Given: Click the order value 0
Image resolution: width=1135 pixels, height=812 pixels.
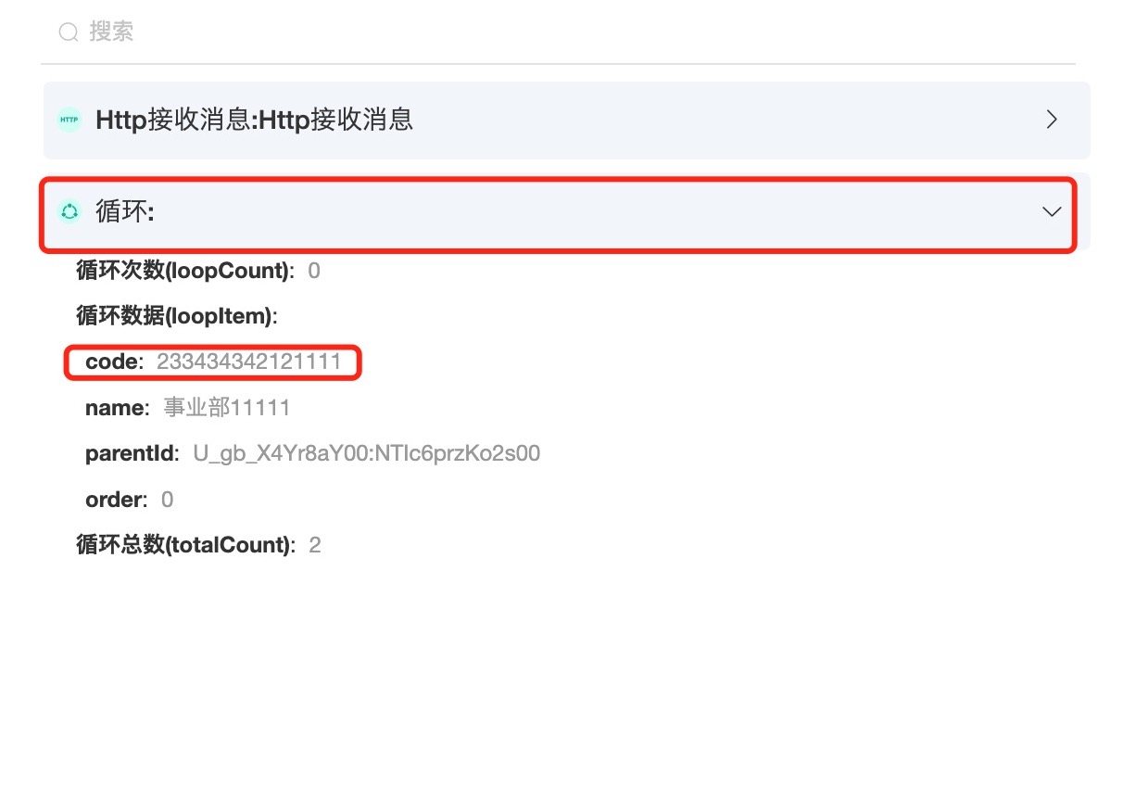Looking at the screenshot, I should 168,500.
